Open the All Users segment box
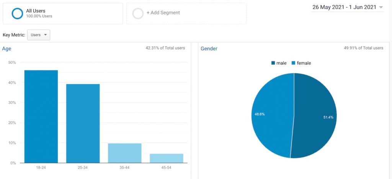392x179 pixels. (x=63, y=13)
